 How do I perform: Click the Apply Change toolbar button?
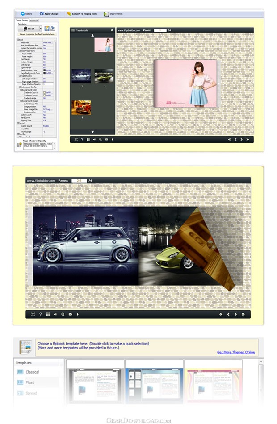coord(48,14)
